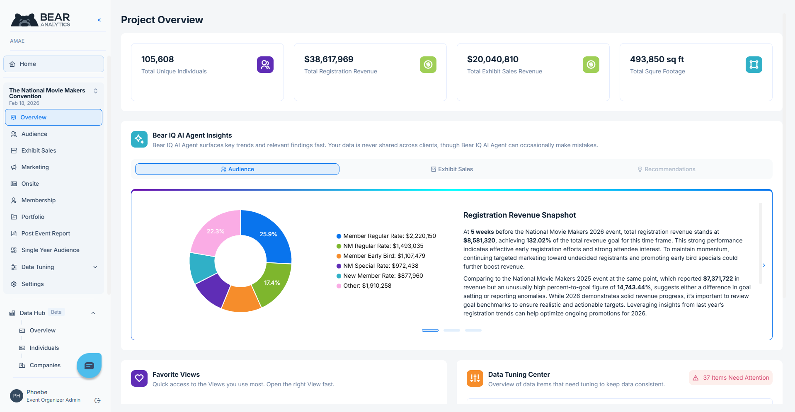The height and width of the screenshot is (412, 795).
Task: Click the AMAE organization label
Action: click(17, 41)
